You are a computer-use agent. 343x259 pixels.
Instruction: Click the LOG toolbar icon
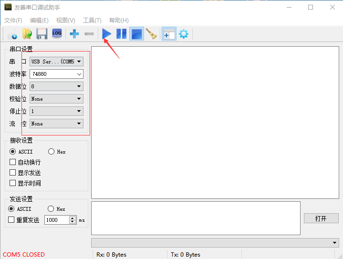57,33
